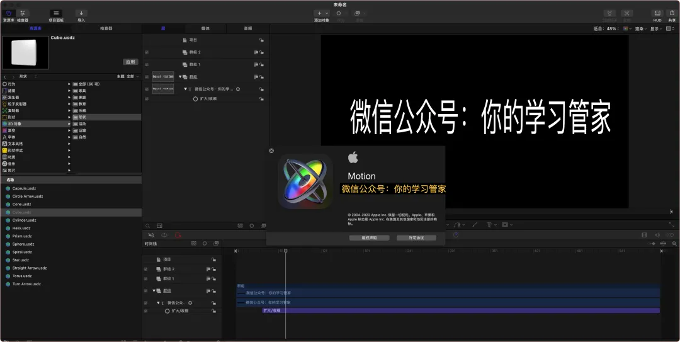Click the loop playback icon above timeline
This screenshot has height=342, width=680.
click(164, 235)
